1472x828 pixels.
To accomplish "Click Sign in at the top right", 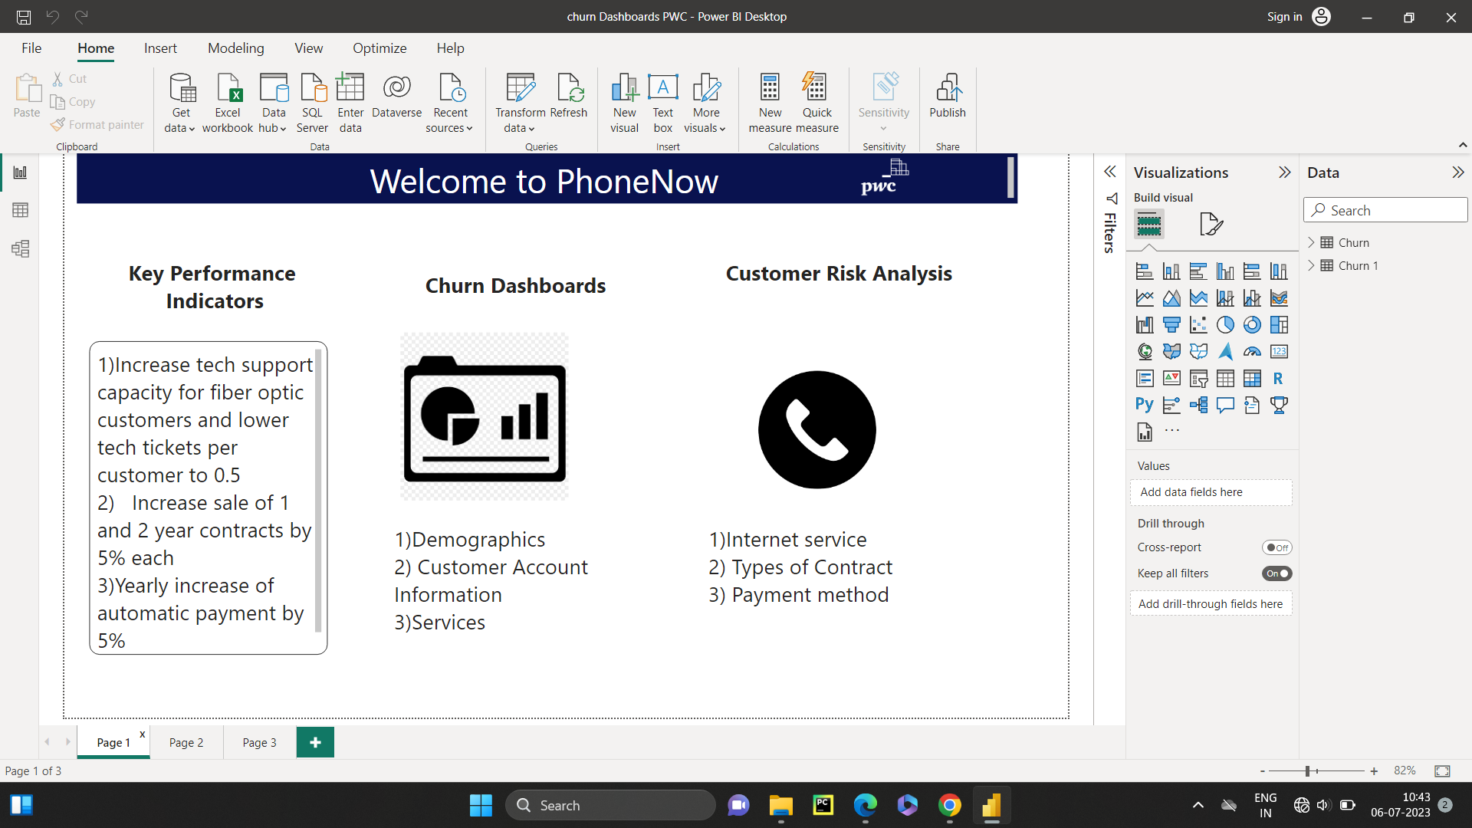I will pyautogui.click(x=1283, y=16).
